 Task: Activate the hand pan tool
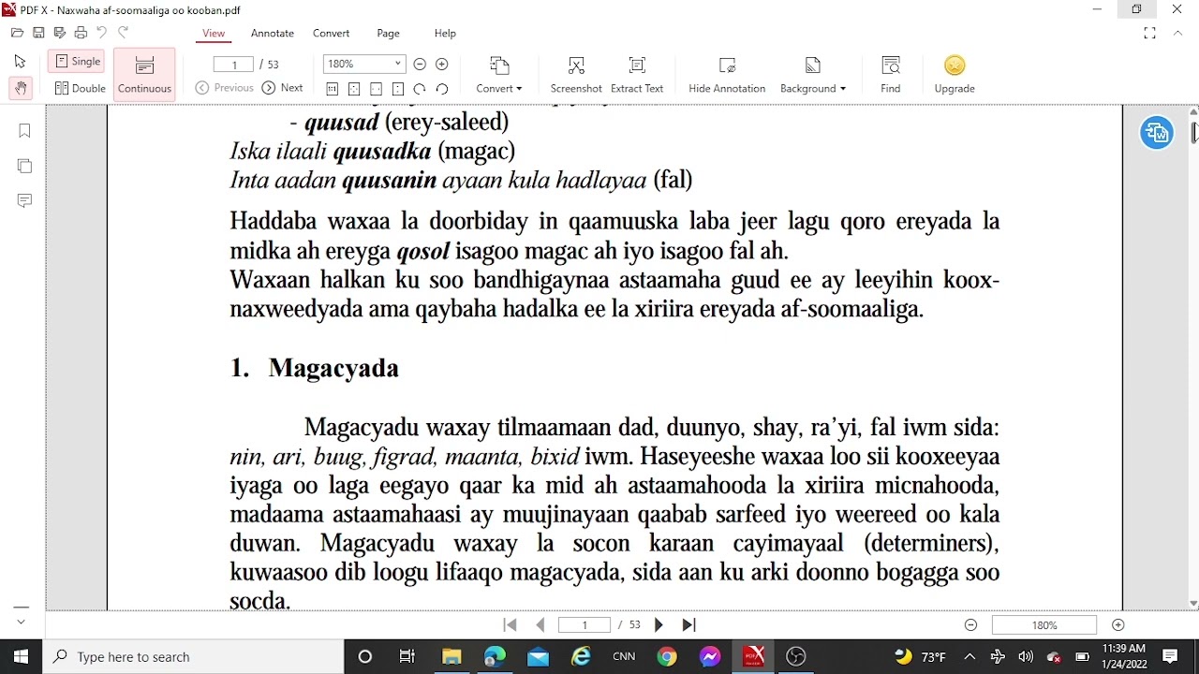tap(21, 88)
